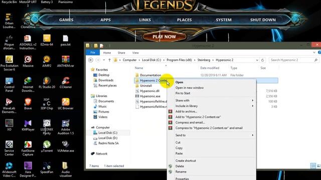This screenshot has height=180, width=321.
Task: Launch the Brave browser desktop icon
Action: 28,104
